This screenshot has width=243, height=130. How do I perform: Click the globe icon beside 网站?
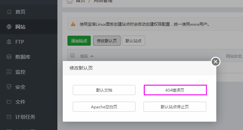point(9,27)
